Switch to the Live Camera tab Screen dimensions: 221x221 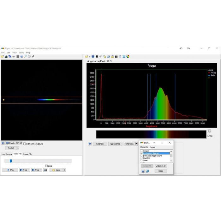[x=7, y=154]
